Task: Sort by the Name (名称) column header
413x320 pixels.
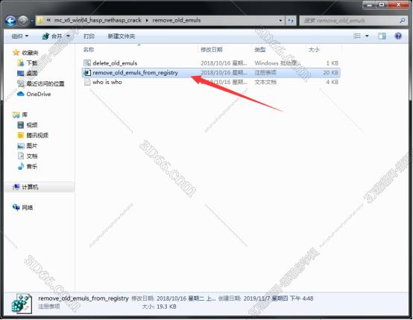Action: [x=89, y=49]
